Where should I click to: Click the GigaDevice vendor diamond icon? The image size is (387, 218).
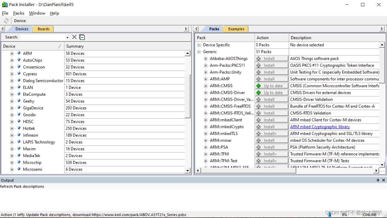(19, 107)
